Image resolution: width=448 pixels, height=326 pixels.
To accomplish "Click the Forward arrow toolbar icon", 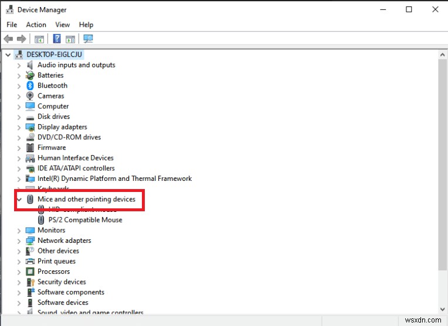I will pos(22,39).
